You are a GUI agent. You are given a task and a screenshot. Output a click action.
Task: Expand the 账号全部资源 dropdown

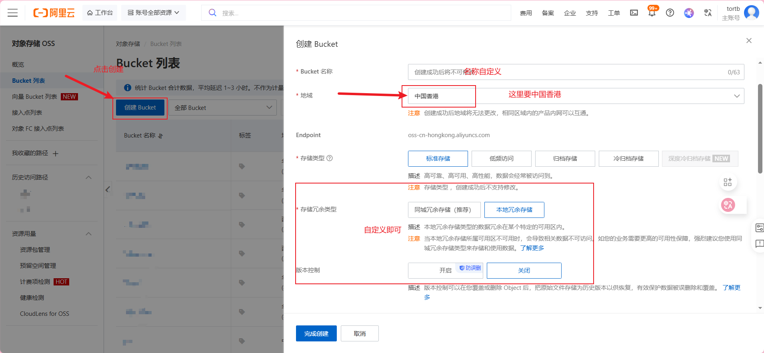[154, 13]
